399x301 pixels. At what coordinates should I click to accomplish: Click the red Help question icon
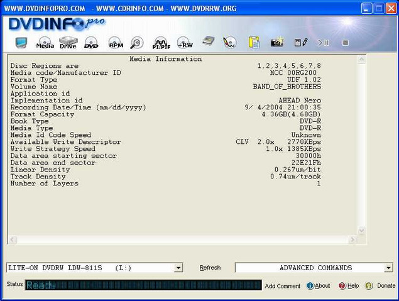342,286
